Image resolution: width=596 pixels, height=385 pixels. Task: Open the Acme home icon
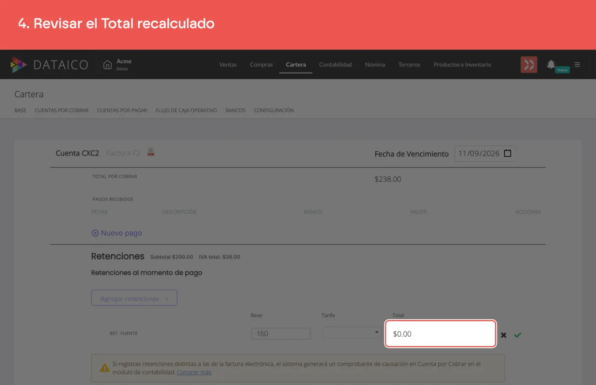[108, 65]
